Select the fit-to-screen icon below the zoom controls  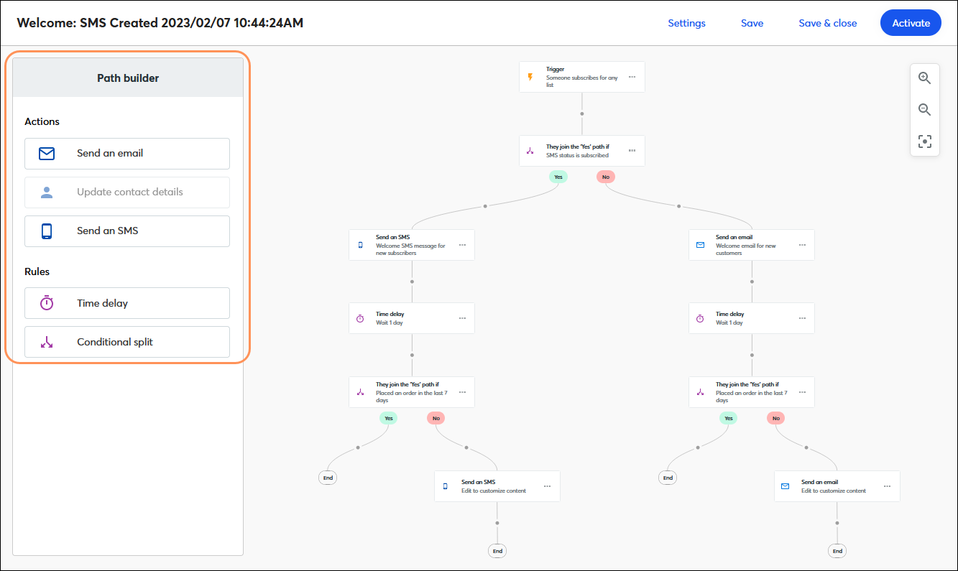point(925,141)
